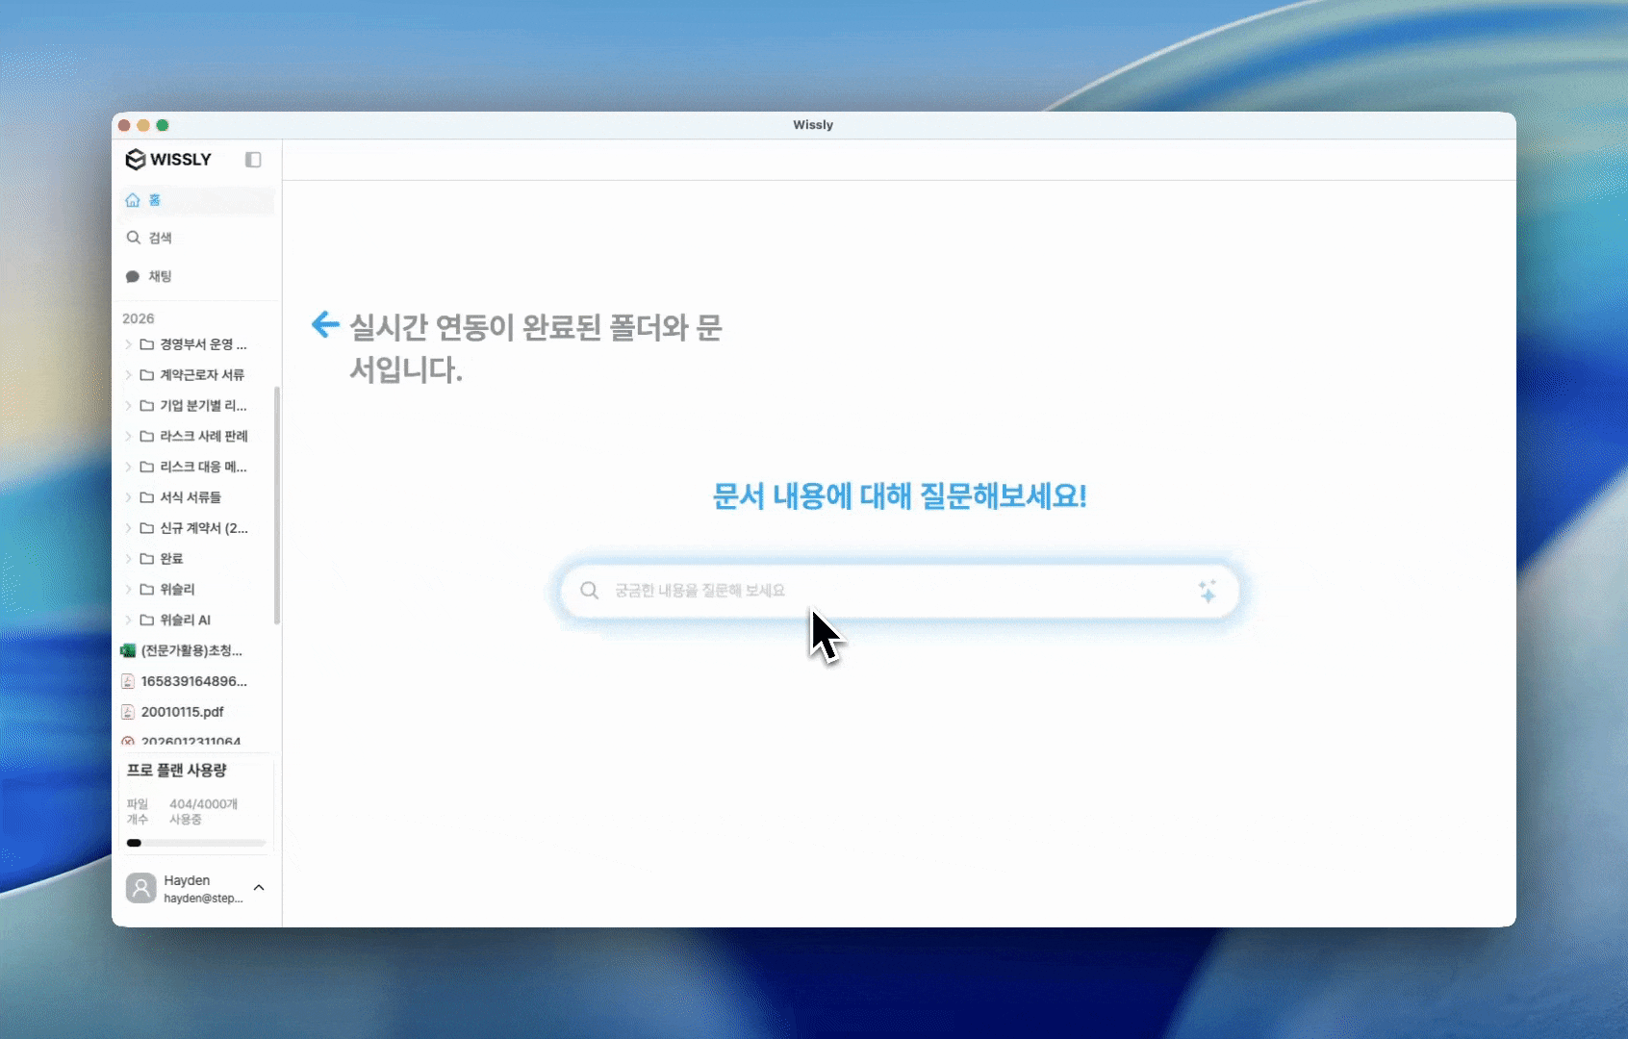Click the magnifier icon in the question box
This screenshot has width=1628, height=1039.
[x=590, y=590]
